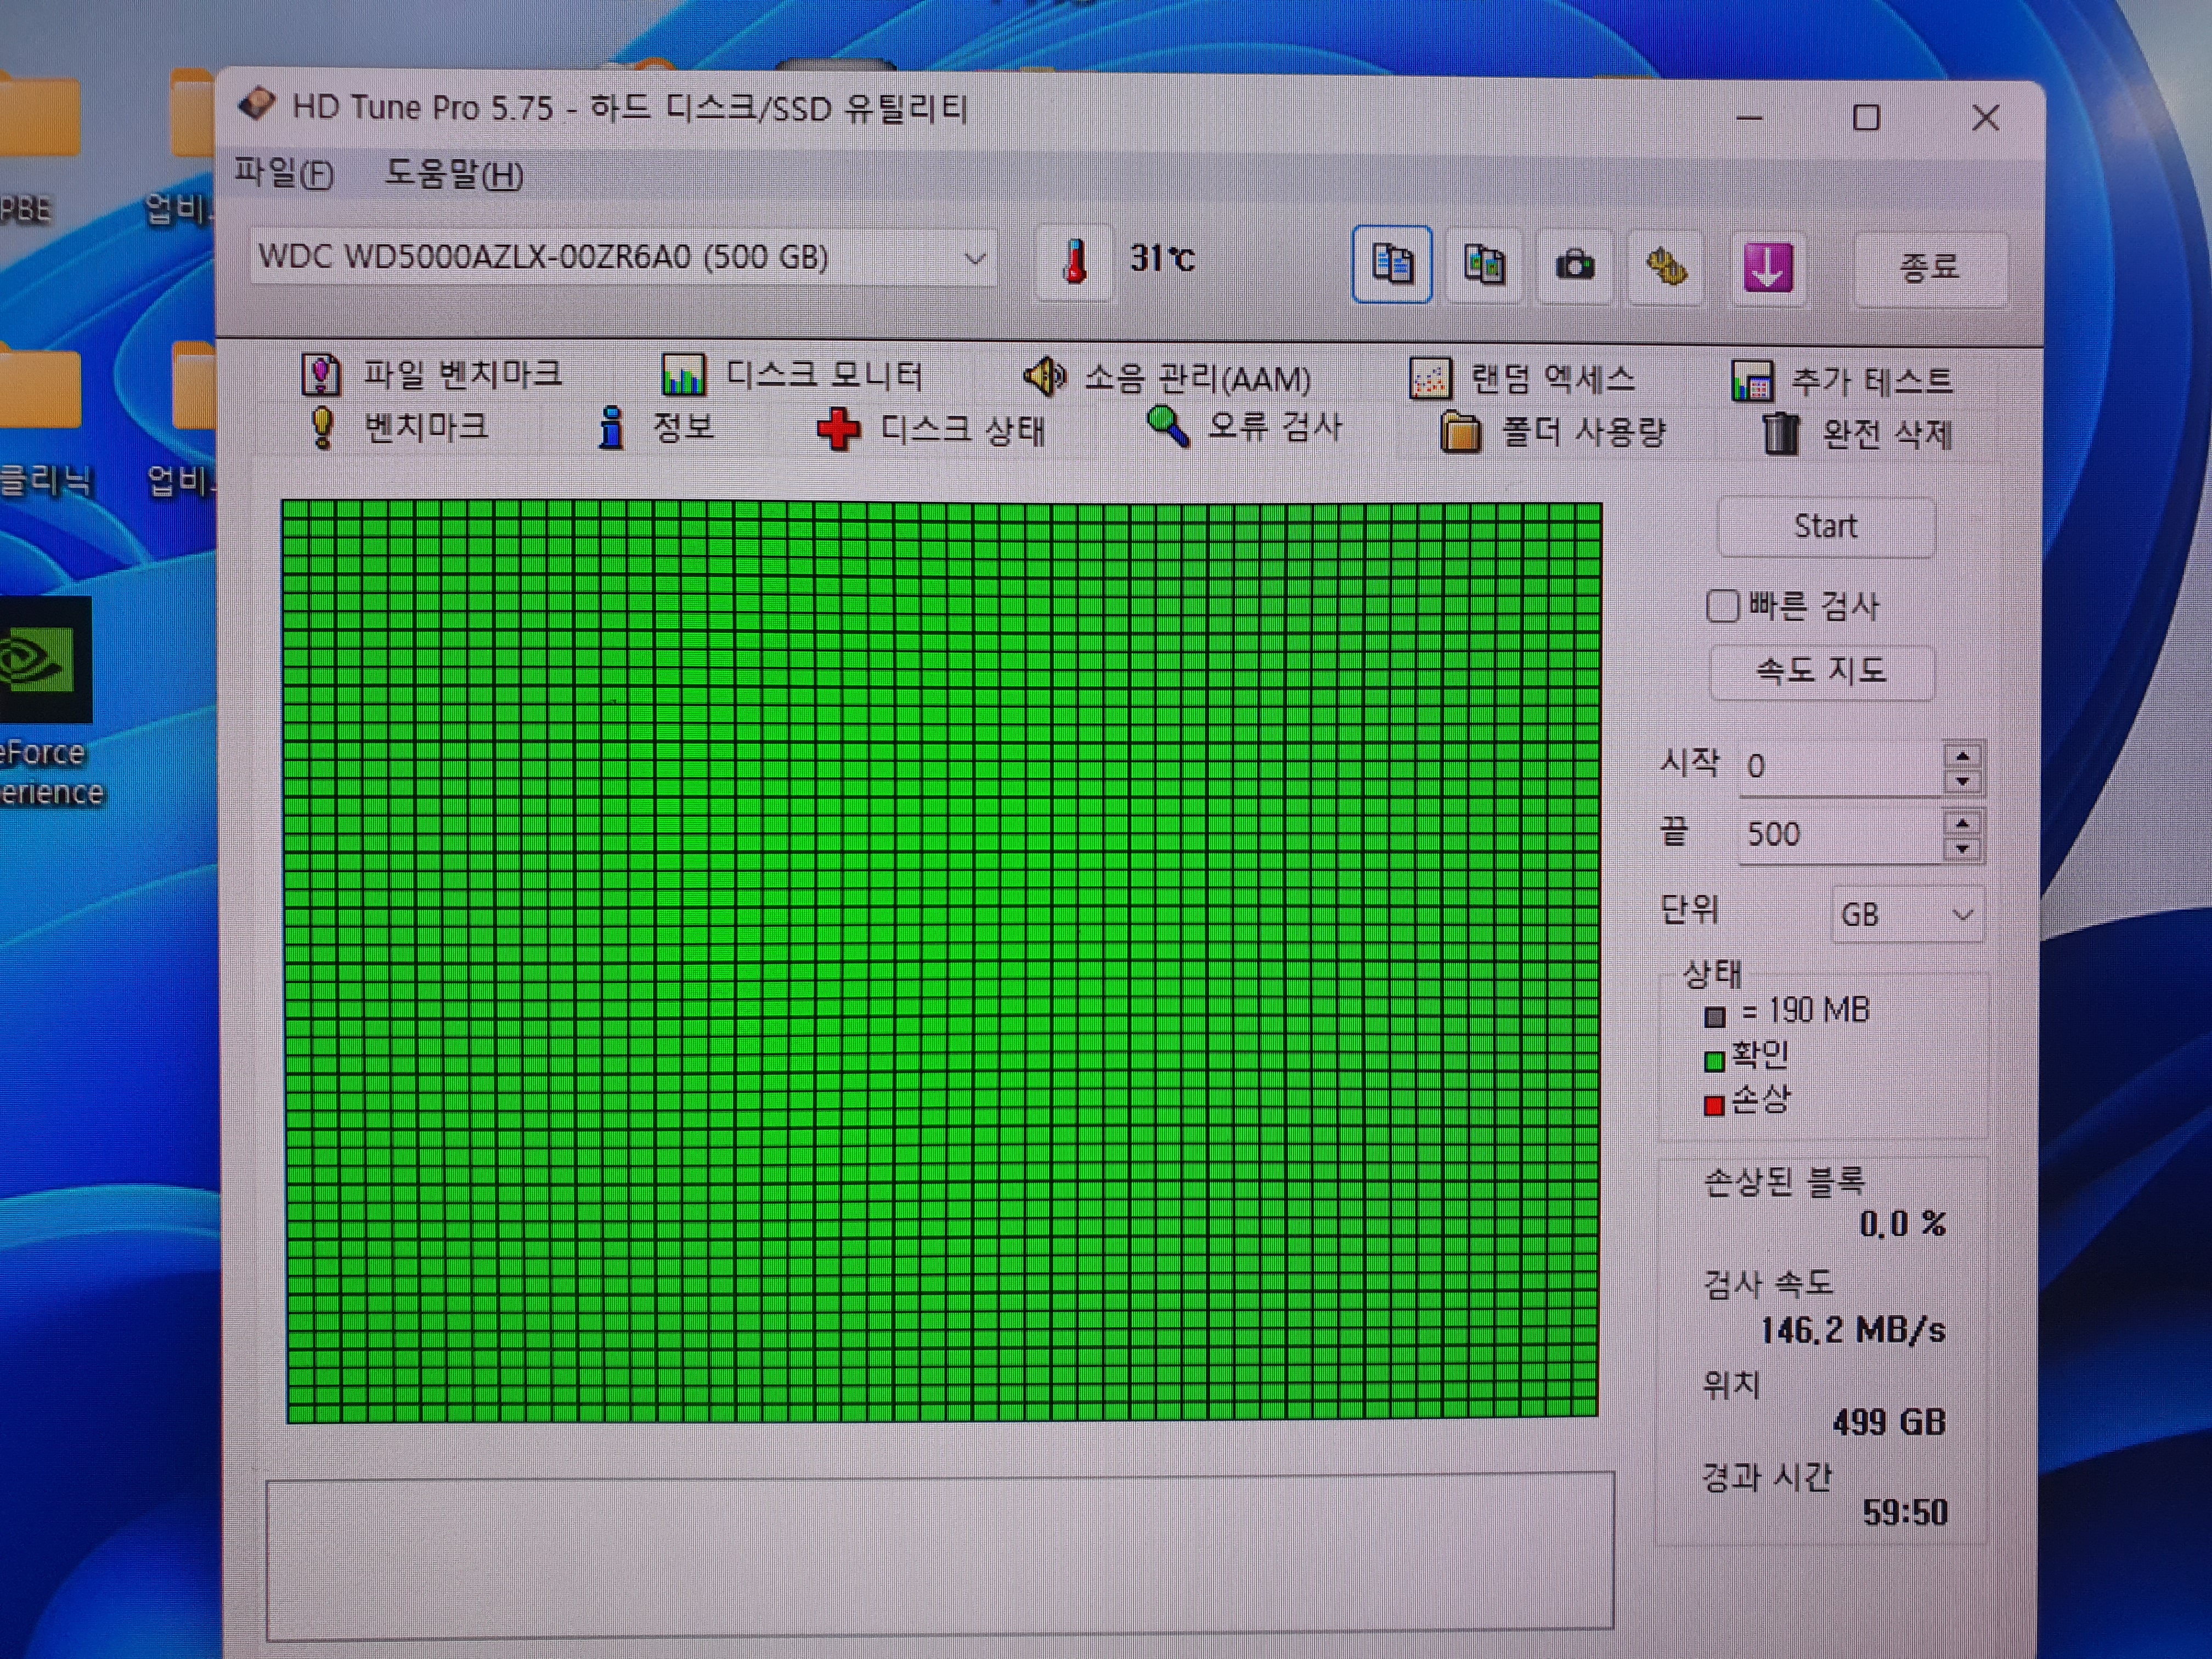Click the gray 190 MB legend swatch

coord(1715,1017)
